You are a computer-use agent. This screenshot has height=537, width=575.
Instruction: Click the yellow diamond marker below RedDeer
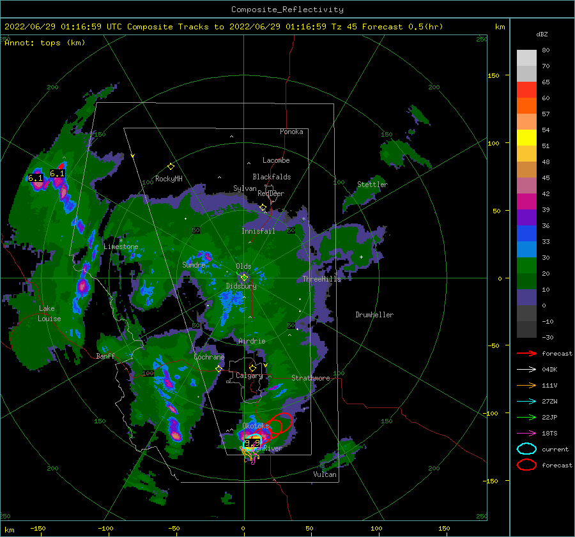click(x=263, y=208)
